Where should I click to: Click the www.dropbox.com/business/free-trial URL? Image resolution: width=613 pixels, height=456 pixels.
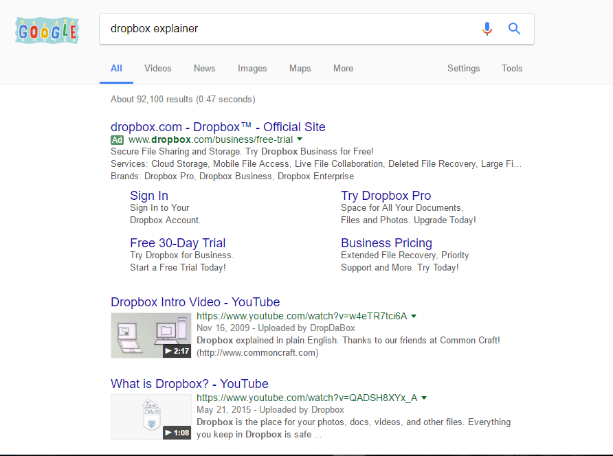(210, 139)
